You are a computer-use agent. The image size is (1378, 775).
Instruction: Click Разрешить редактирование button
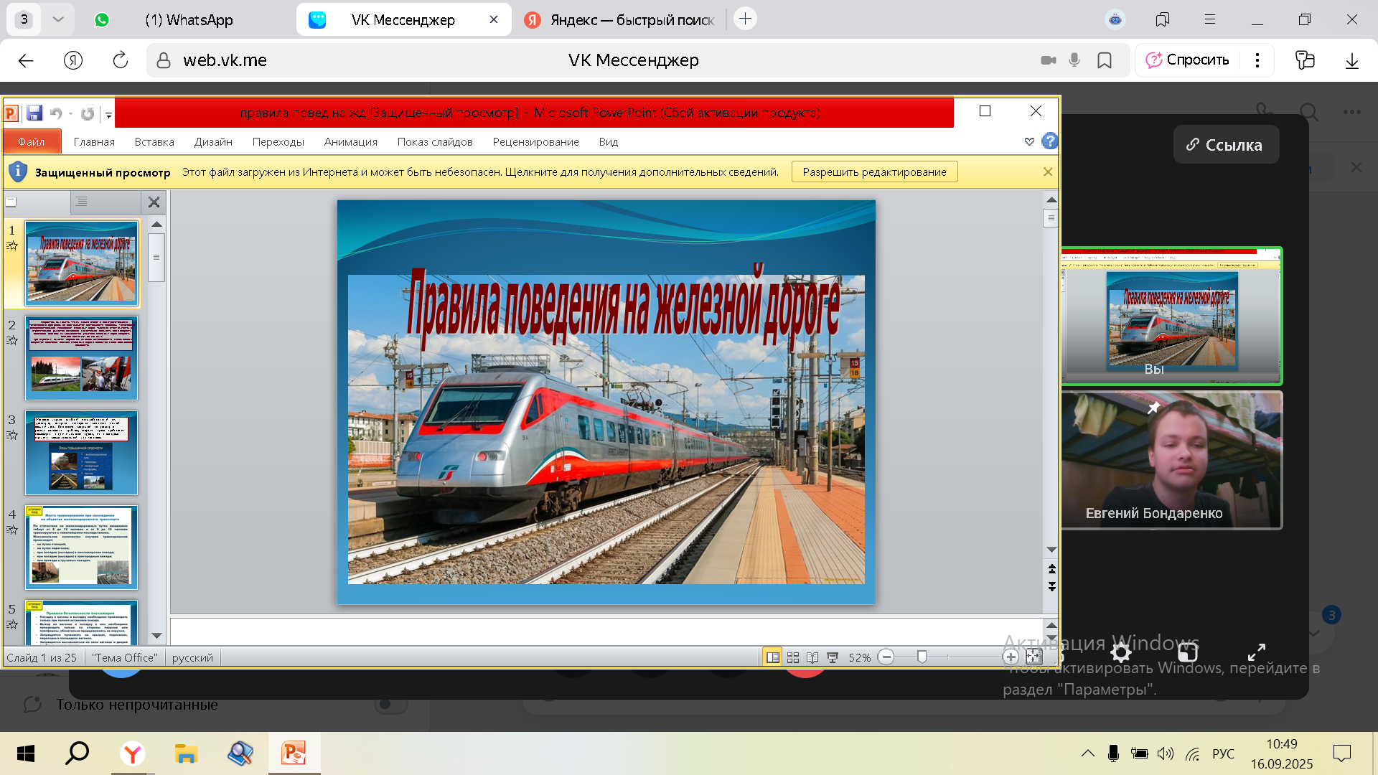pos(874,172)
